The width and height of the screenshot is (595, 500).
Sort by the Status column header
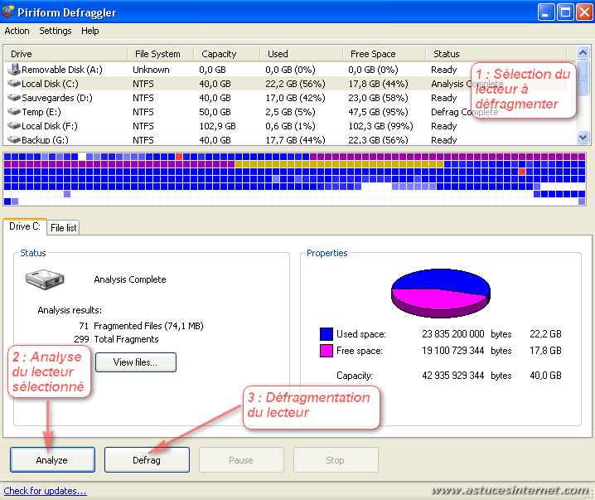[496, 54]
